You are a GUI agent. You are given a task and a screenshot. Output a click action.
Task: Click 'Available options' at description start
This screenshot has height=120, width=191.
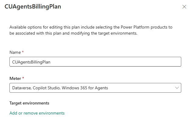point(26,27)
